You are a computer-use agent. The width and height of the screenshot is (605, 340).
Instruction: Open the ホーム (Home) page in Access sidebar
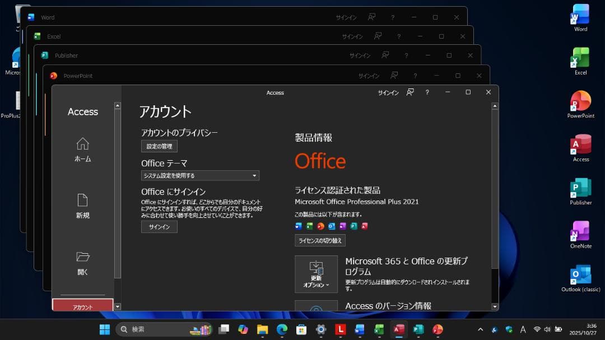(82, 150)
